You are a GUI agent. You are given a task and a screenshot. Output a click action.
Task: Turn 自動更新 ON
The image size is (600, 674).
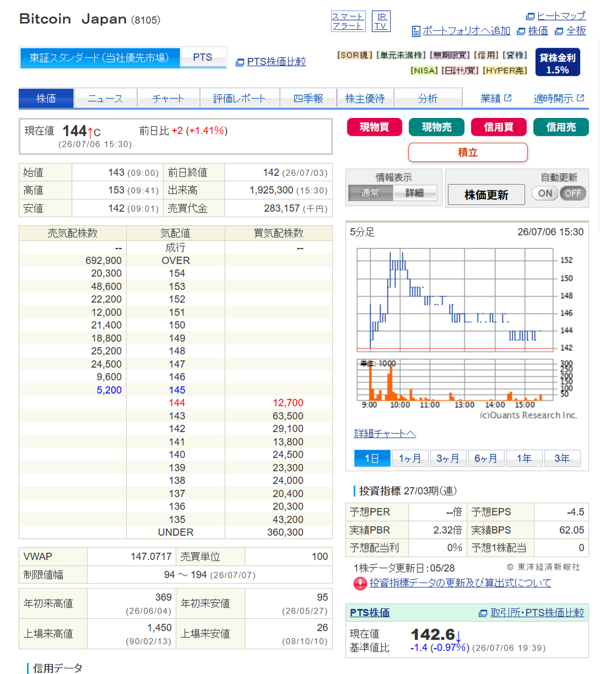click(x=545, y=193)
